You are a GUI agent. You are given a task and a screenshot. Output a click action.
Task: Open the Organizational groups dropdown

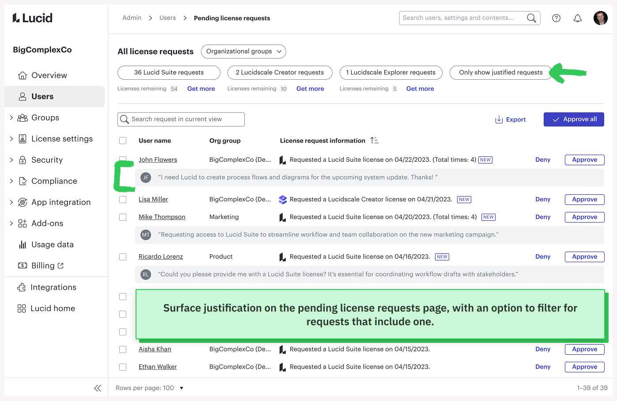pos(243,52)
